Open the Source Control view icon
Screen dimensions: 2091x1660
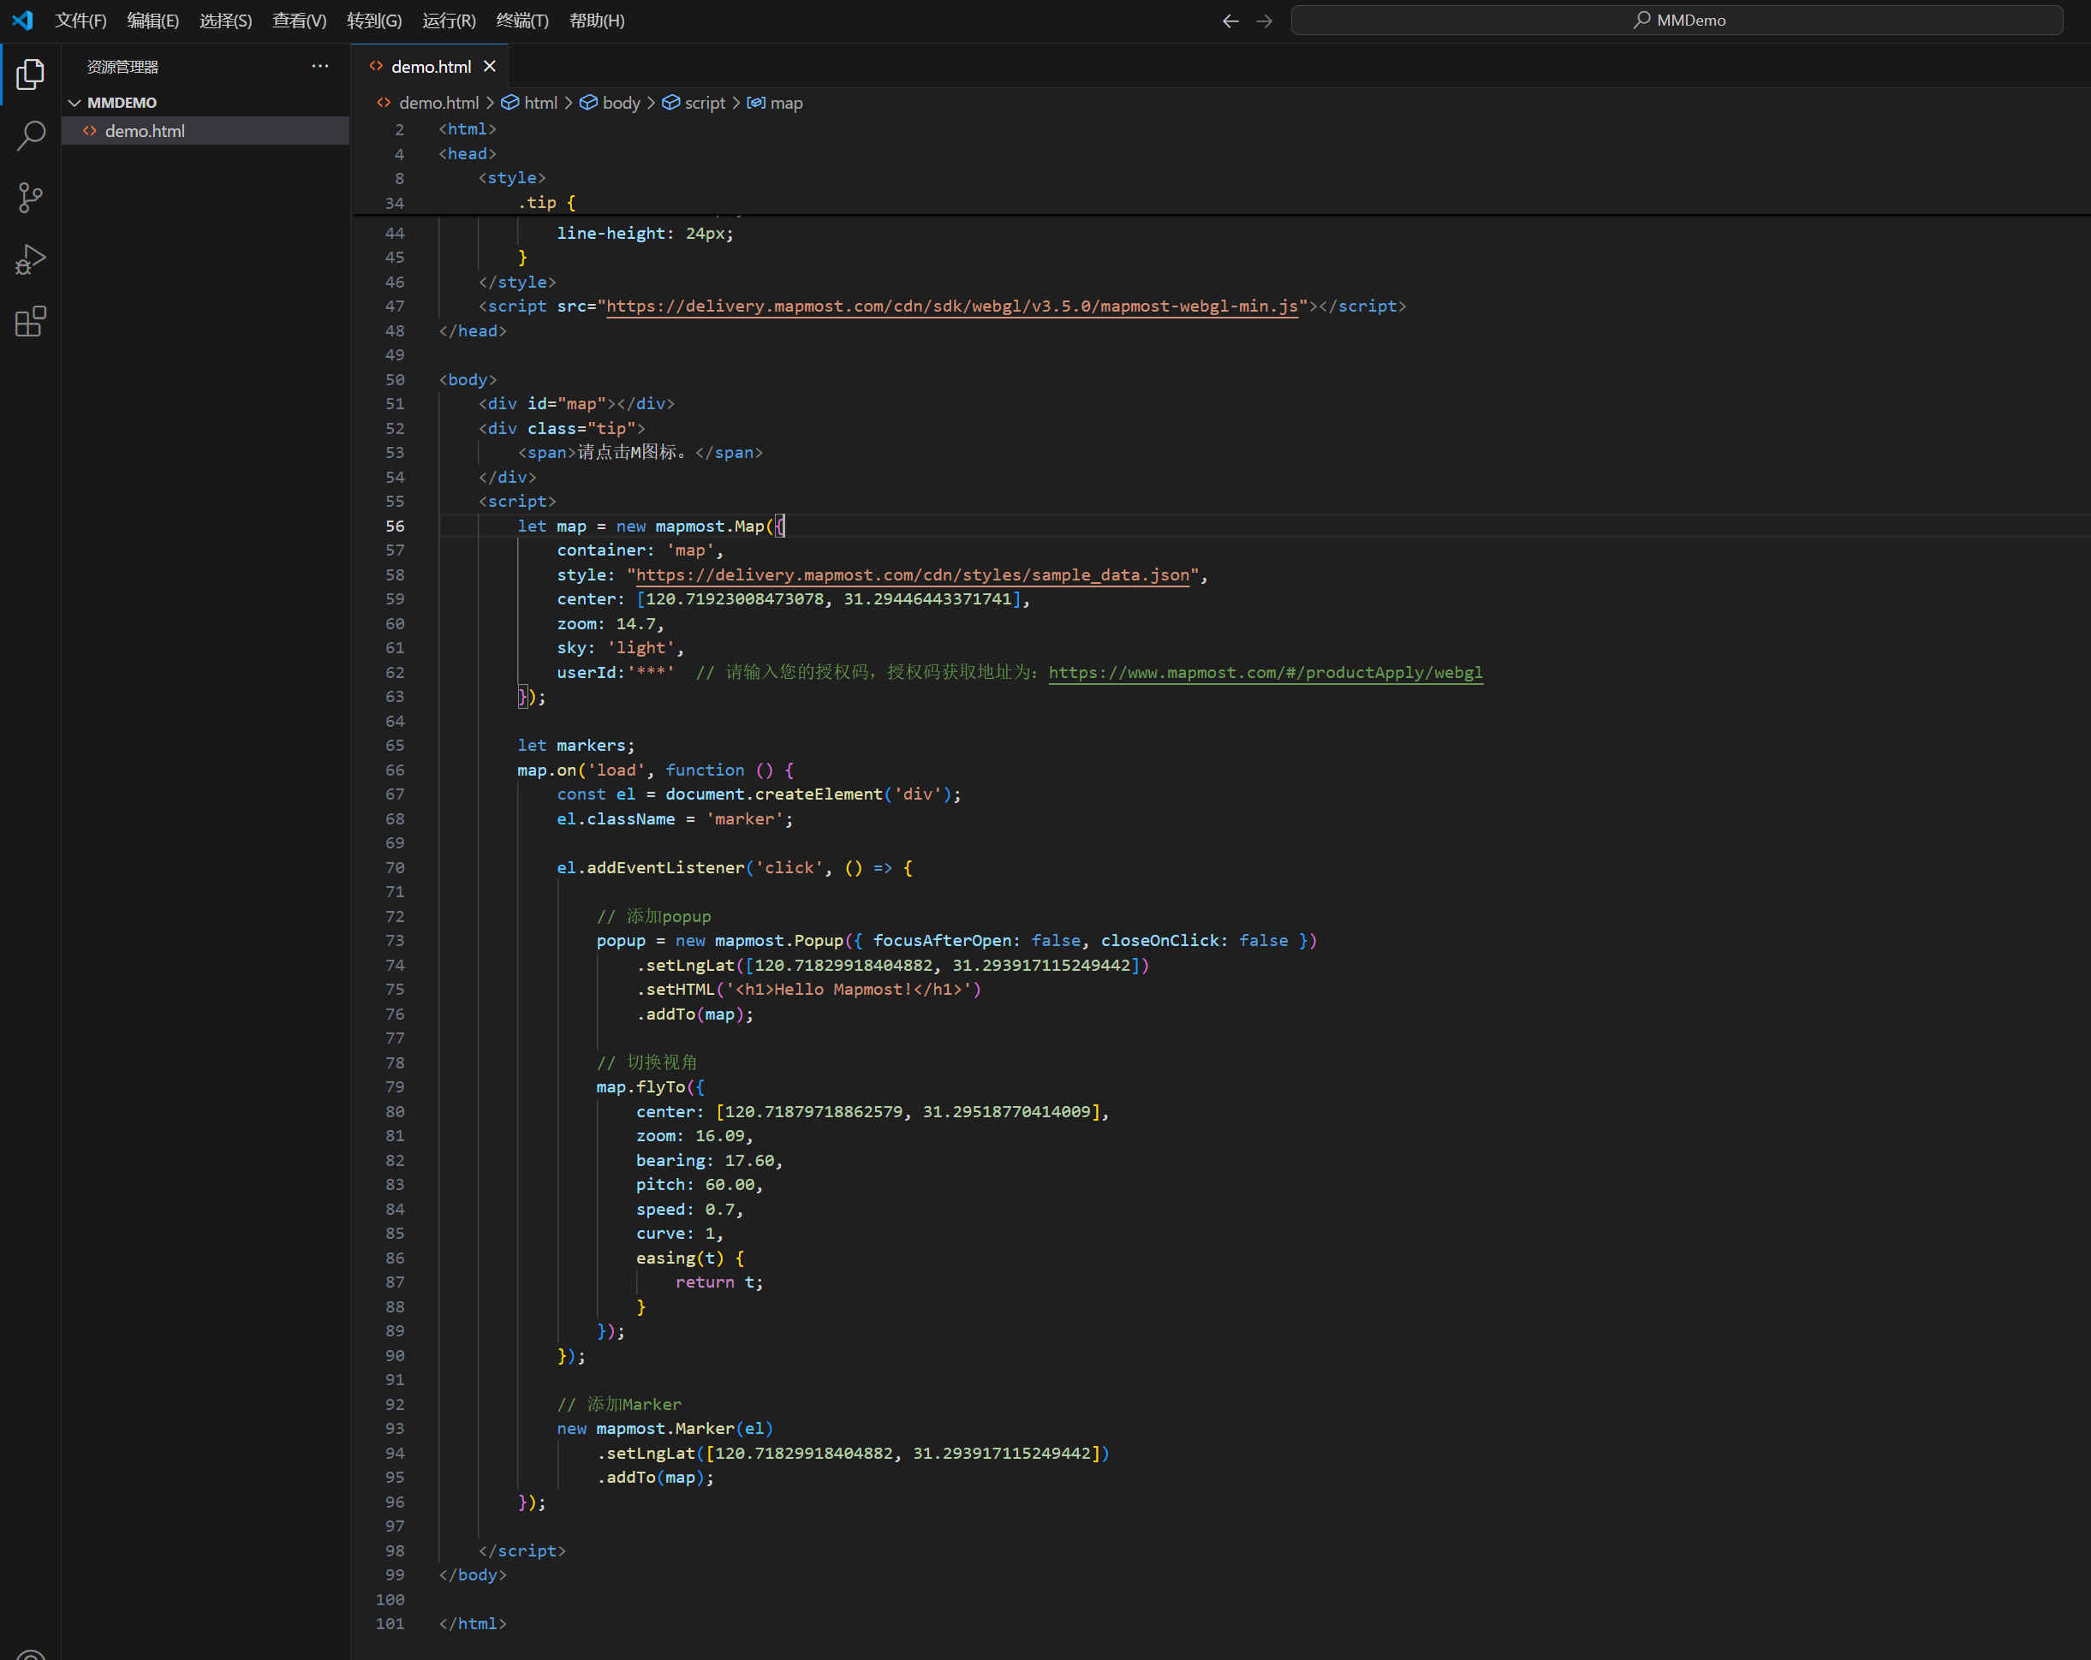coord(30,198)
